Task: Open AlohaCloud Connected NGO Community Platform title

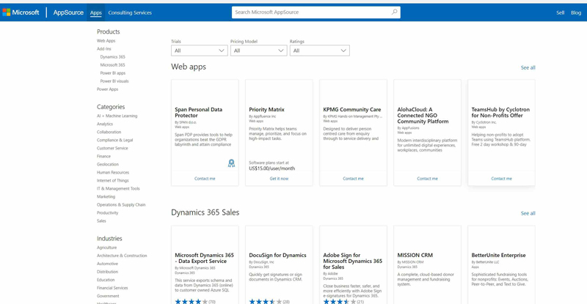Action: point(423,116)
